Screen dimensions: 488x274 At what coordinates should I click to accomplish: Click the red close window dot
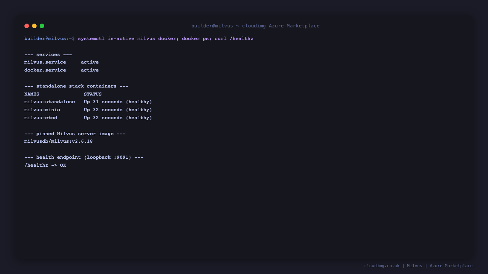(27, 26)
